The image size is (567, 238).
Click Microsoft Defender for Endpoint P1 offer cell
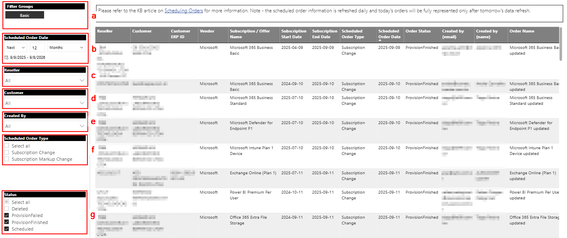coord(251,126)
